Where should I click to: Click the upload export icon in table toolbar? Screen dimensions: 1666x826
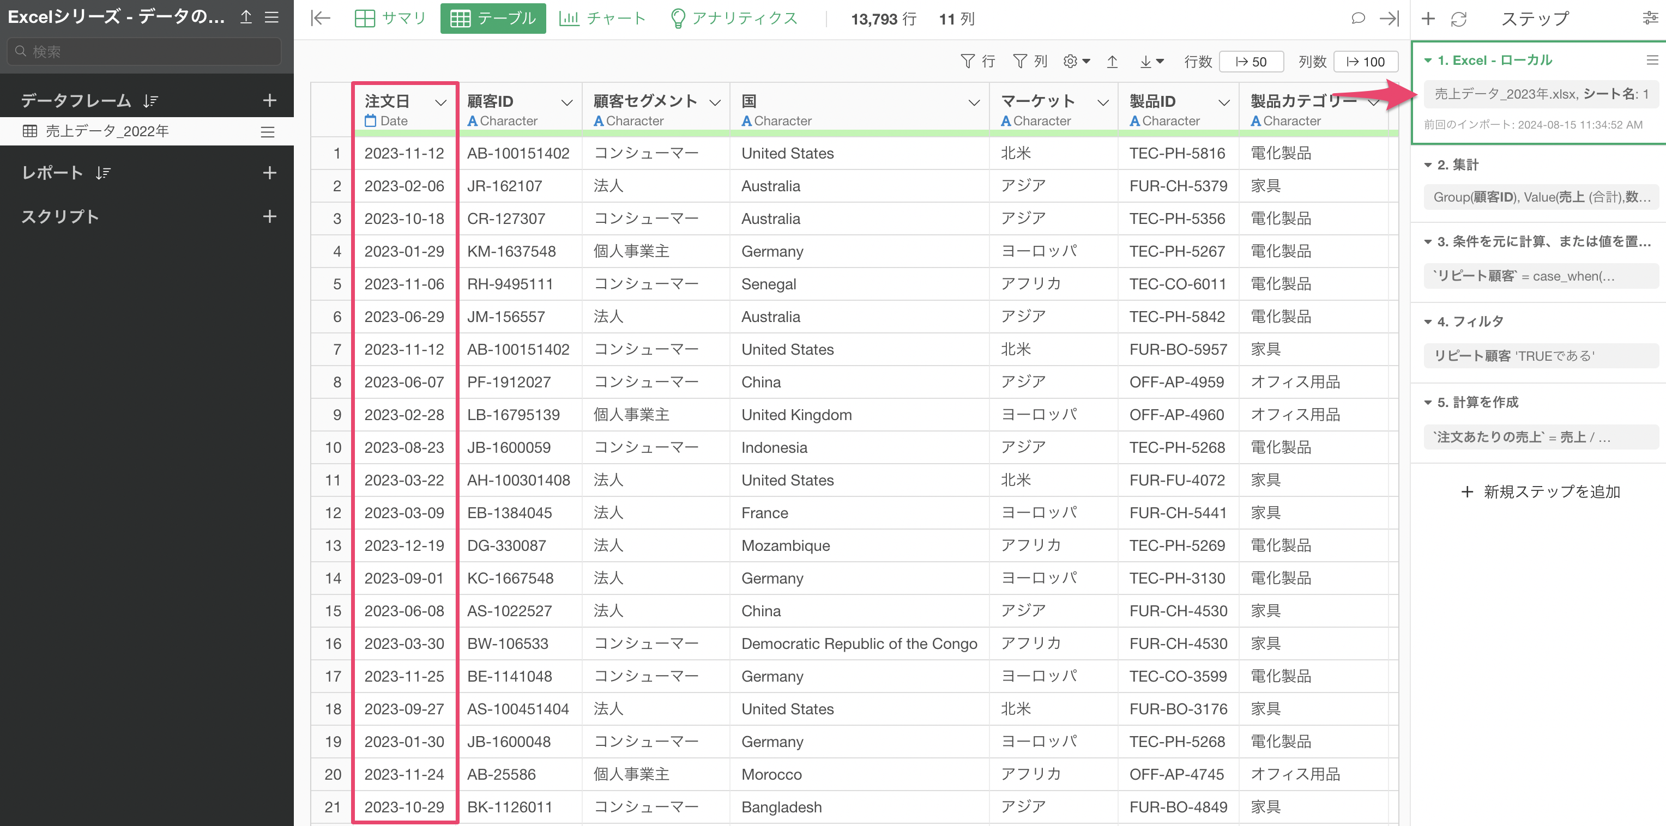coord(1112,62)
